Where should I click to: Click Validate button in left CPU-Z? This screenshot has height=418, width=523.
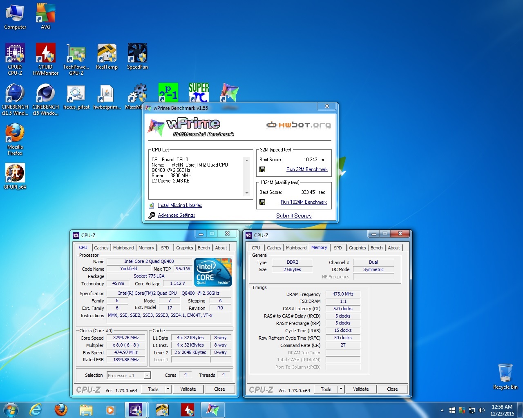tap(188, 389)
